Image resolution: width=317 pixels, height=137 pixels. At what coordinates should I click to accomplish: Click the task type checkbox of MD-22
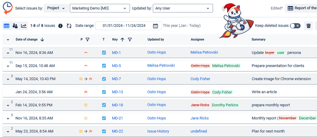pos(104,131)
